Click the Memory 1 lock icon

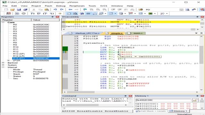point(195,100)
